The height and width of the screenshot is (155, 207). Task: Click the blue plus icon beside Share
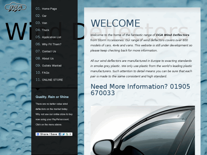click(x=38, y=134)
